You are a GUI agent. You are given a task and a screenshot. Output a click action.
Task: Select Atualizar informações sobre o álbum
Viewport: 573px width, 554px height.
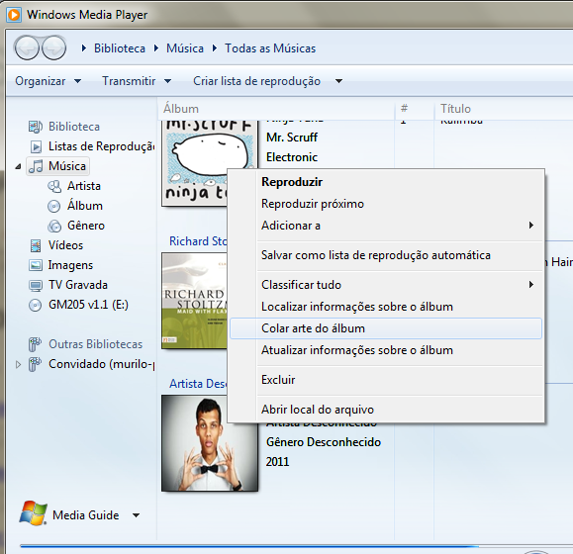(x=386, y=350)
